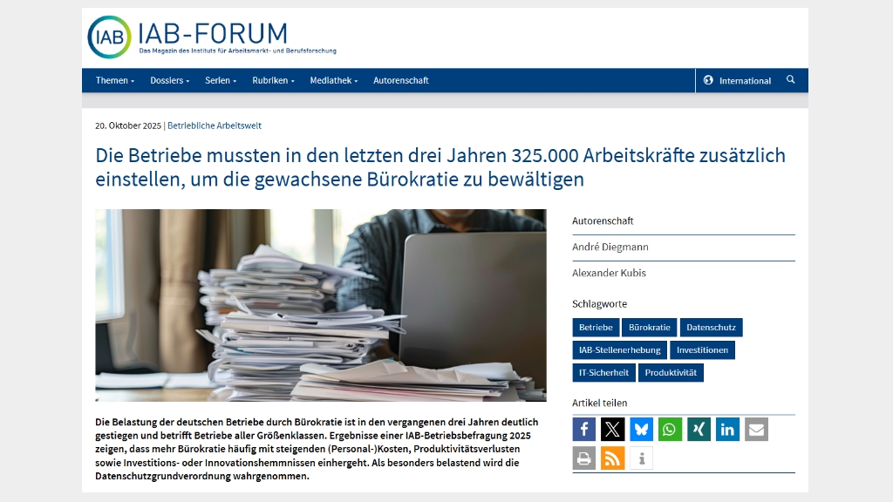Open author André Diegmann's page
This screenshot has height=502, width=893.
click(x=610, y=248)
